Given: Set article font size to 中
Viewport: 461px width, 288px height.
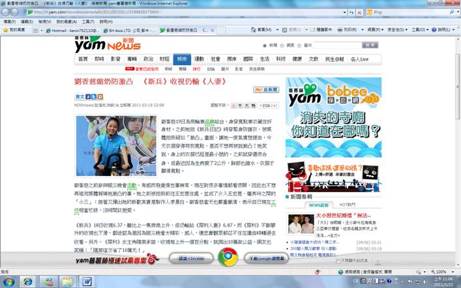Looking at the screenshot, I should (240, 106).
